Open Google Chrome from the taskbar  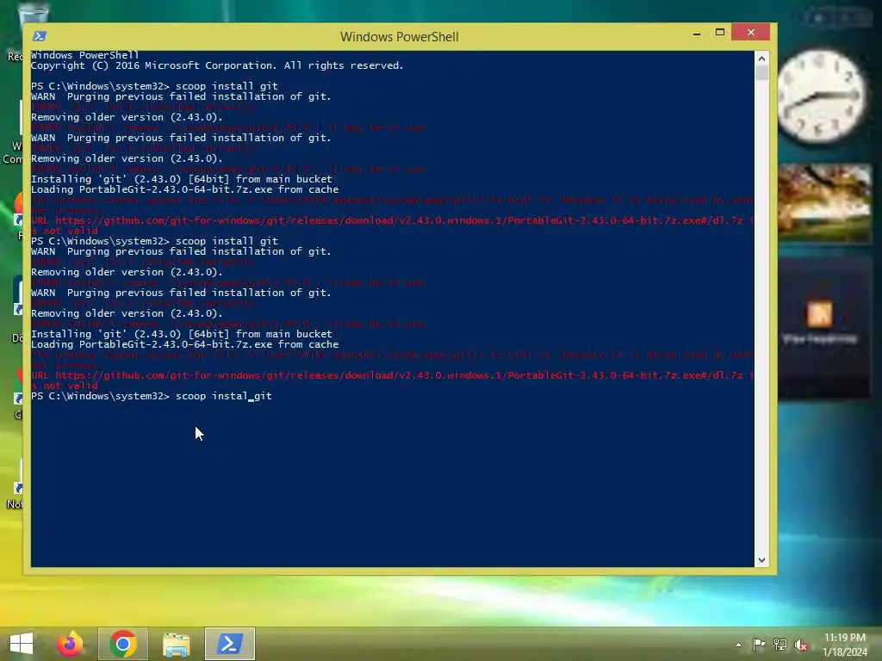[123, 644]
